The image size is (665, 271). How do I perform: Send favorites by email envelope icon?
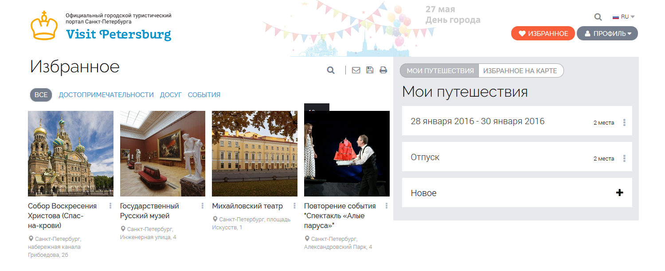click(x=356, y=70)
